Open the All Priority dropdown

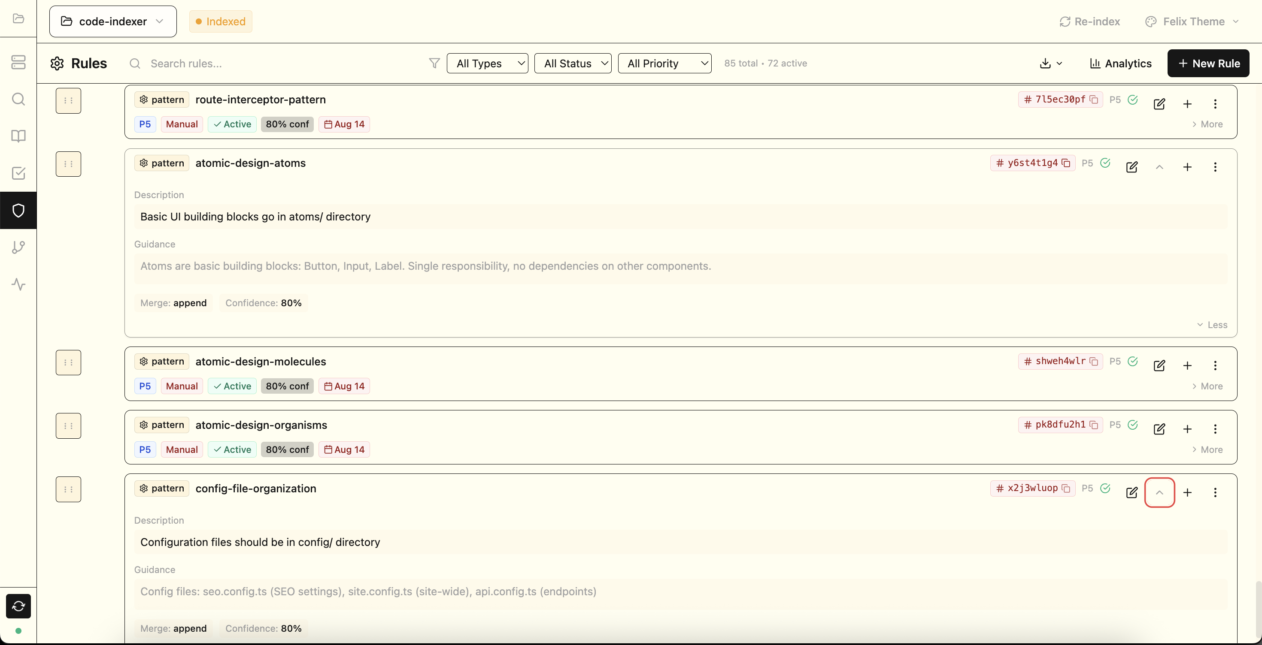click(x=664, y=63)
